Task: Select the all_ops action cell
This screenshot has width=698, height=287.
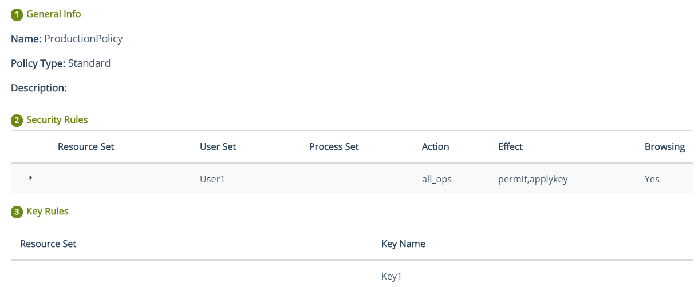Action: (437, 179)
